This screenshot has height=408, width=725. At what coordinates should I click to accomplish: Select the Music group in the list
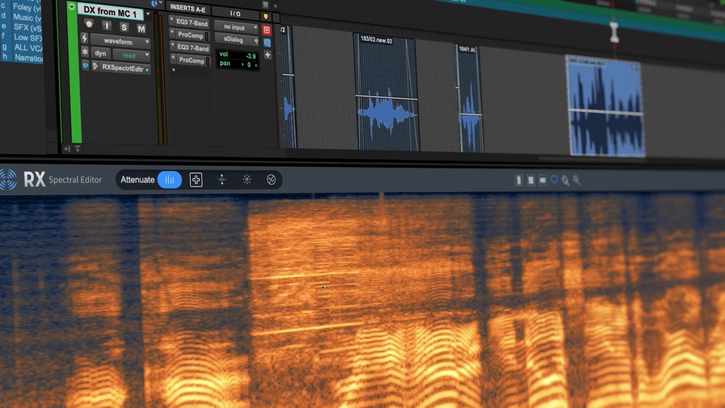[x=27, y=18]
